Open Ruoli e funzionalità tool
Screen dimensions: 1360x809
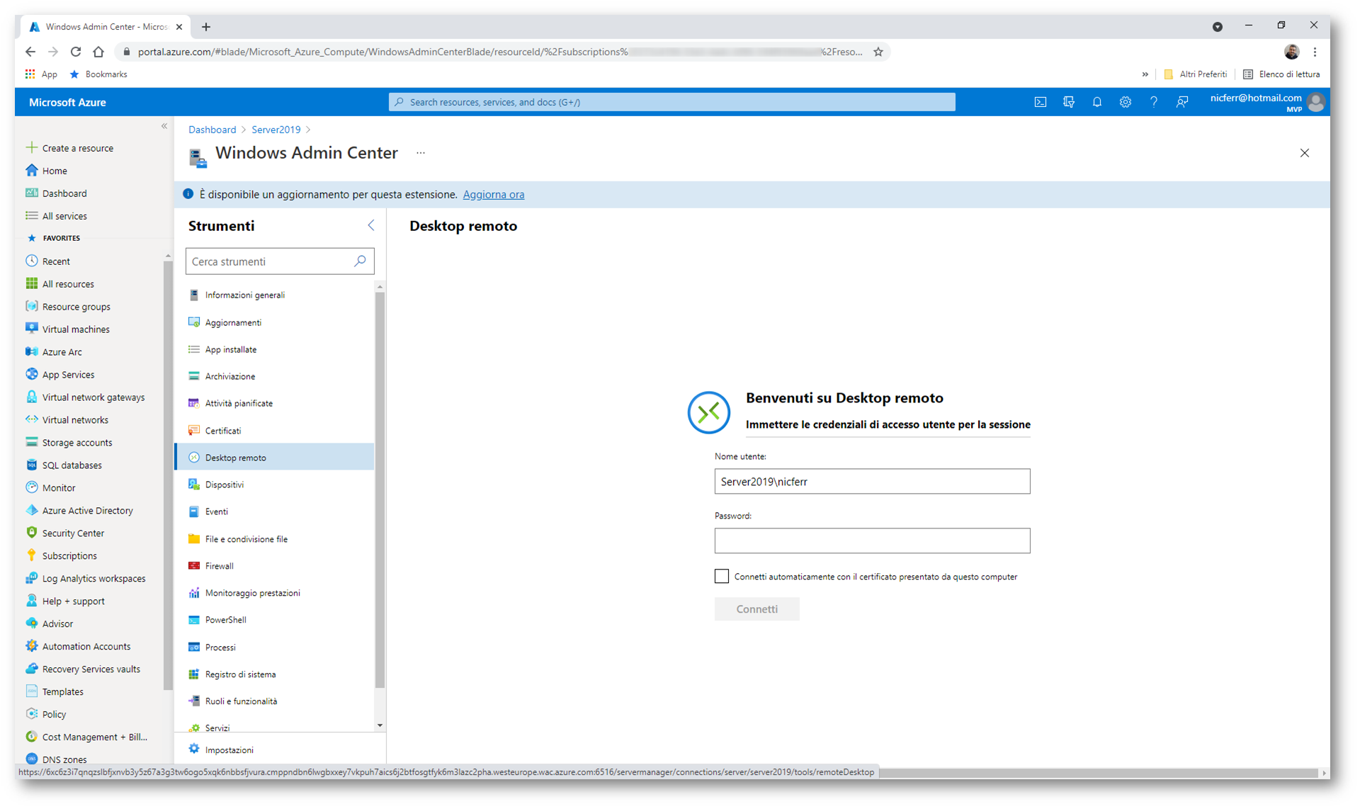tap(275, 701)
